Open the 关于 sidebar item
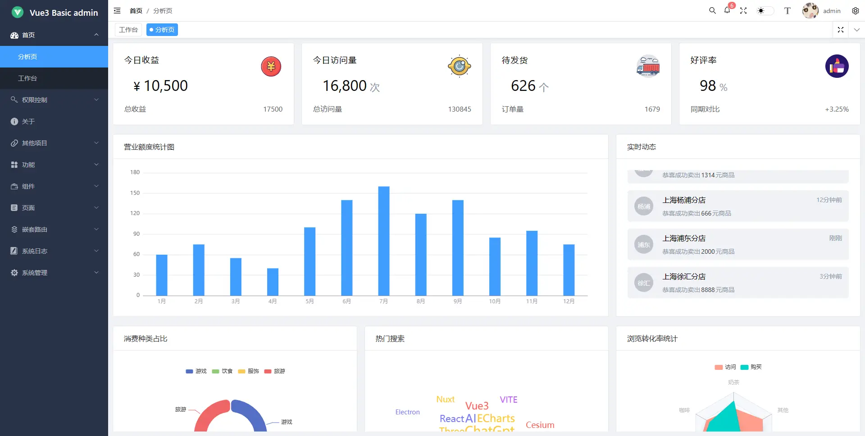The width and height of the screenshot is (865, 436). point(28,121)
